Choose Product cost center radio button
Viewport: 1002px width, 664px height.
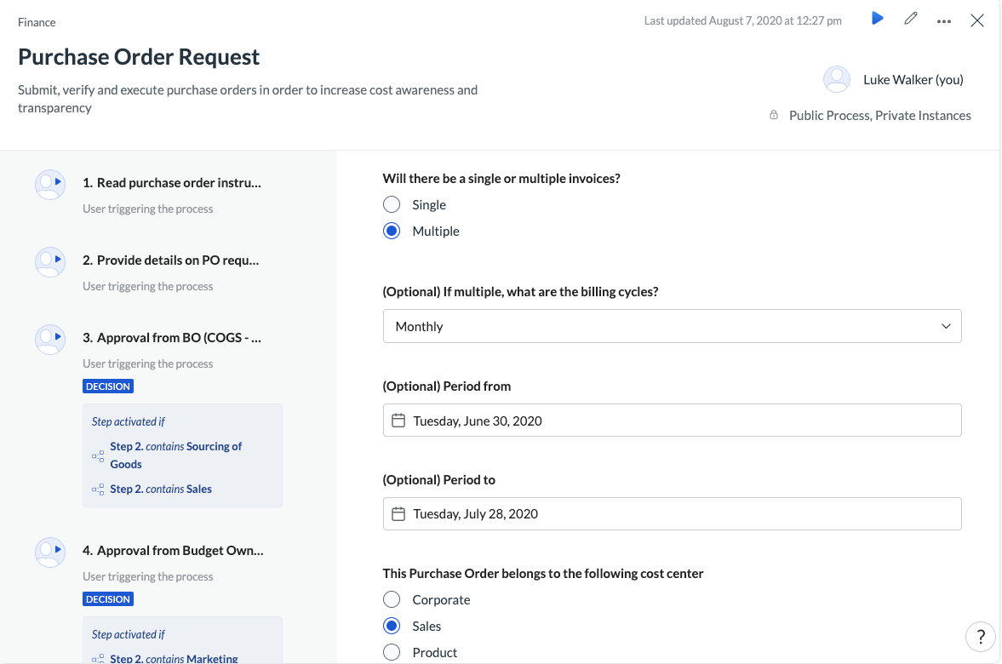coord(392,652)
